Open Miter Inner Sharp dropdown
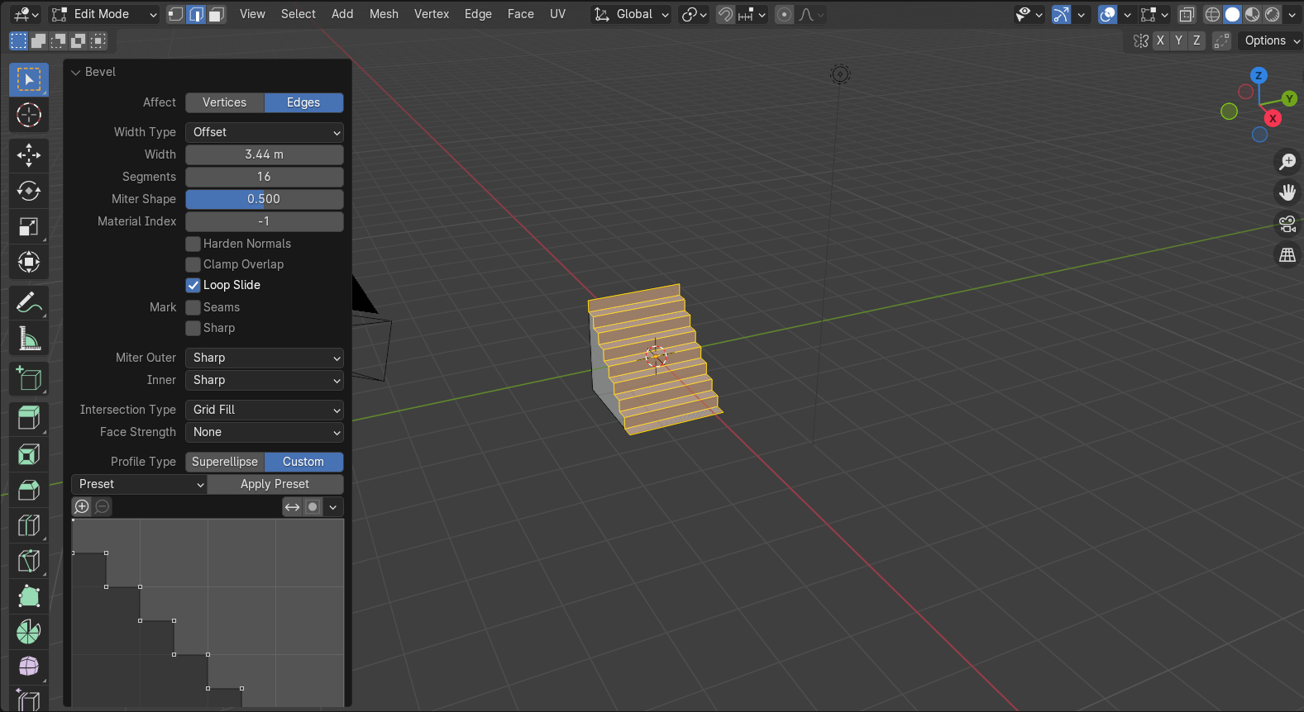The image size is (1304, 712). point(265,380)
